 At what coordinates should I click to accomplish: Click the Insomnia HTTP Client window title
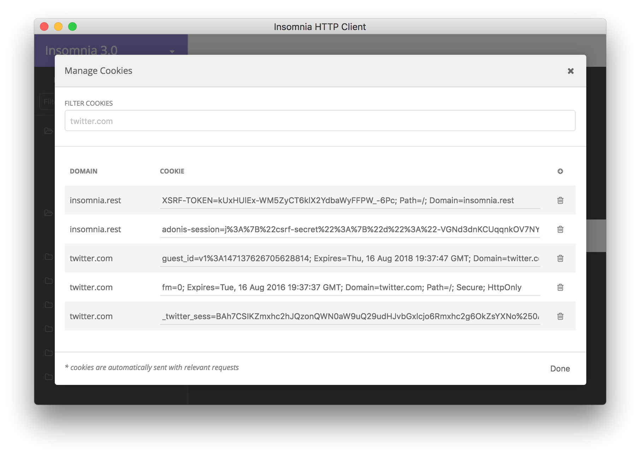tap(320, 27)
